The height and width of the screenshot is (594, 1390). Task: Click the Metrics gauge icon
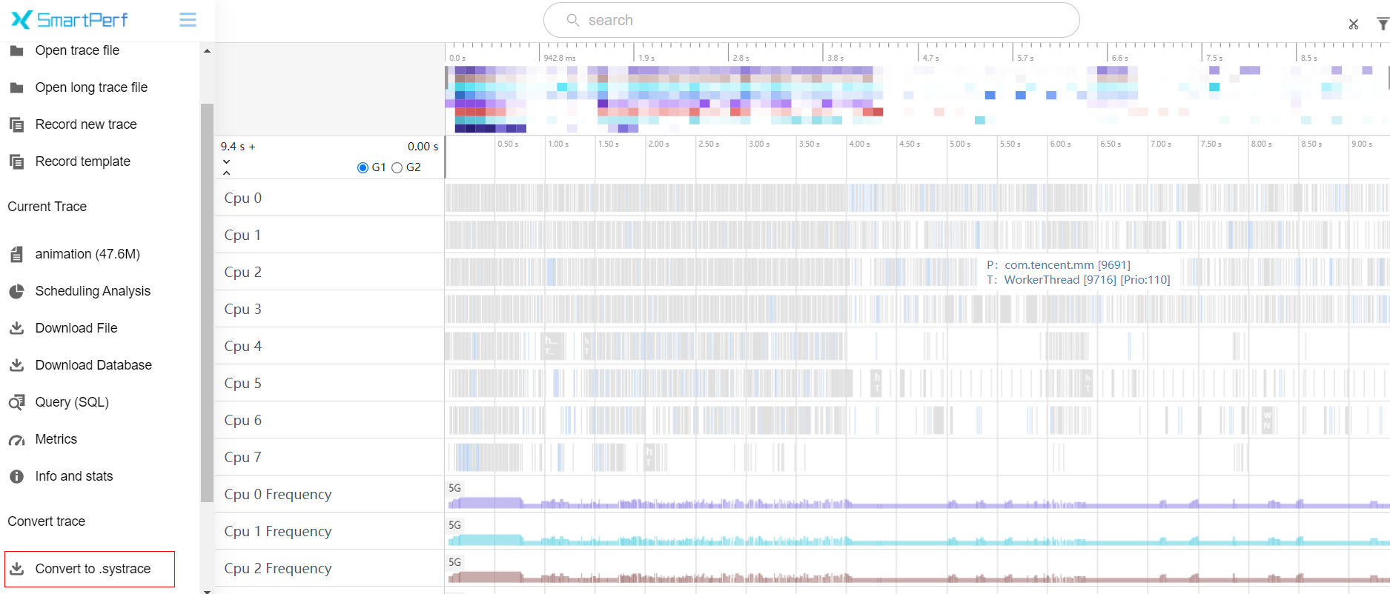coord(16,440)
